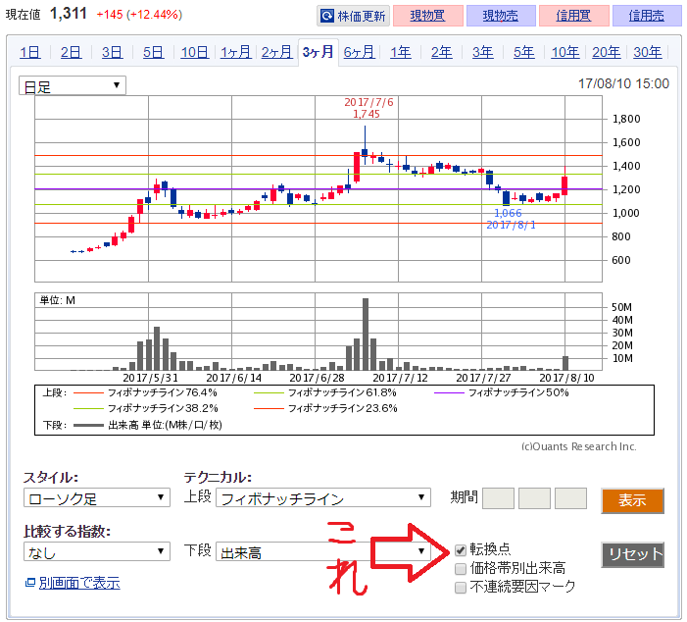Switch to the 3年 chart tab
Viewport: 687px width, 622px height.
pos(482,52)
